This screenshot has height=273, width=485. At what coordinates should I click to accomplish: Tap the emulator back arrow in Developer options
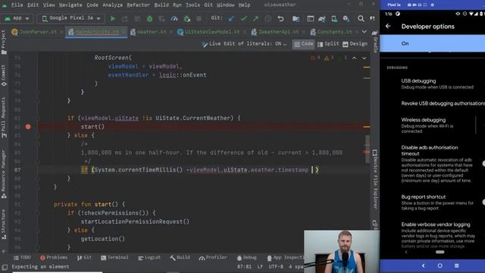[388, 27]
